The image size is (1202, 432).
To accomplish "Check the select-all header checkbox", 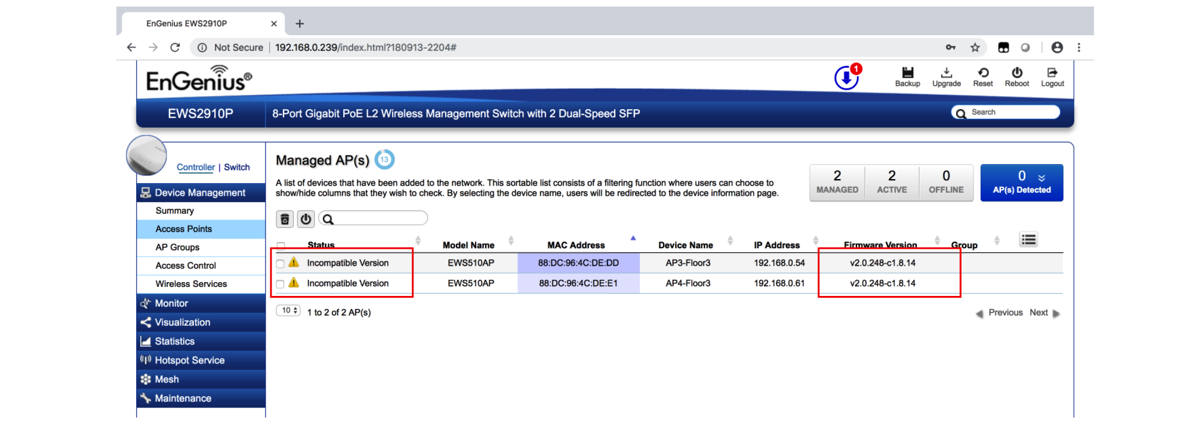I will tap(281, 245).
